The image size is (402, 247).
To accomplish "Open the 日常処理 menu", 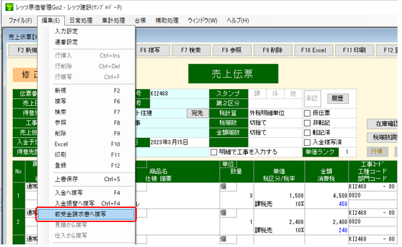I will click(x=81, y=21).
